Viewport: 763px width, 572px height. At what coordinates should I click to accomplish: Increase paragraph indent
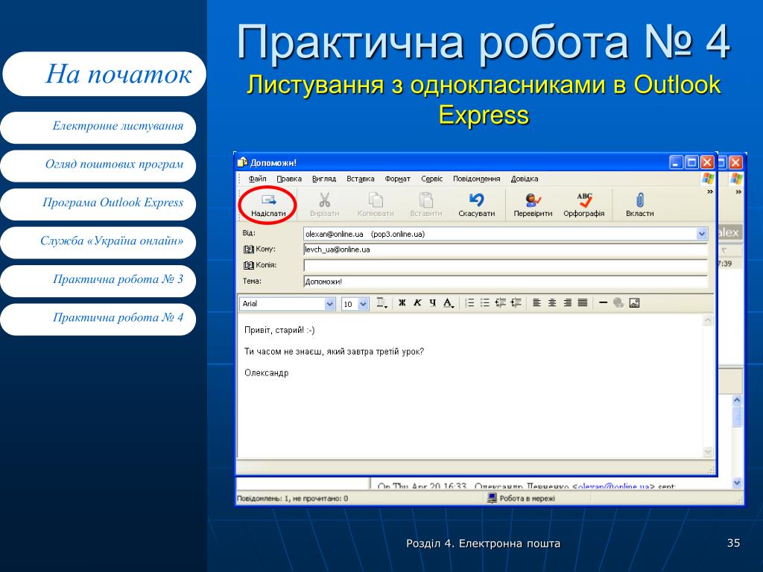pos(516,303)
